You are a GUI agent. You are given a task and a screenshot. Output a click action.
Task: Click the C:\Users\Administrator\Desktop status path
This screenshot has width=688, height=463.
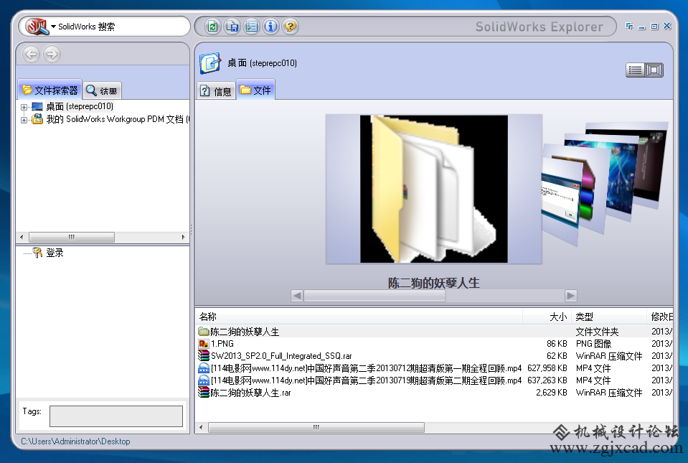pos(75,441)
